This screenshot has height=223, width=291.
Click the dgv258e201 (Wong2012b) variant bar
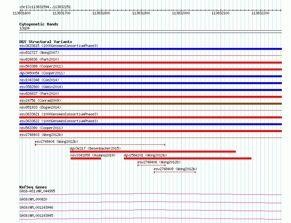pyautogui.click(x=188, y=158)
